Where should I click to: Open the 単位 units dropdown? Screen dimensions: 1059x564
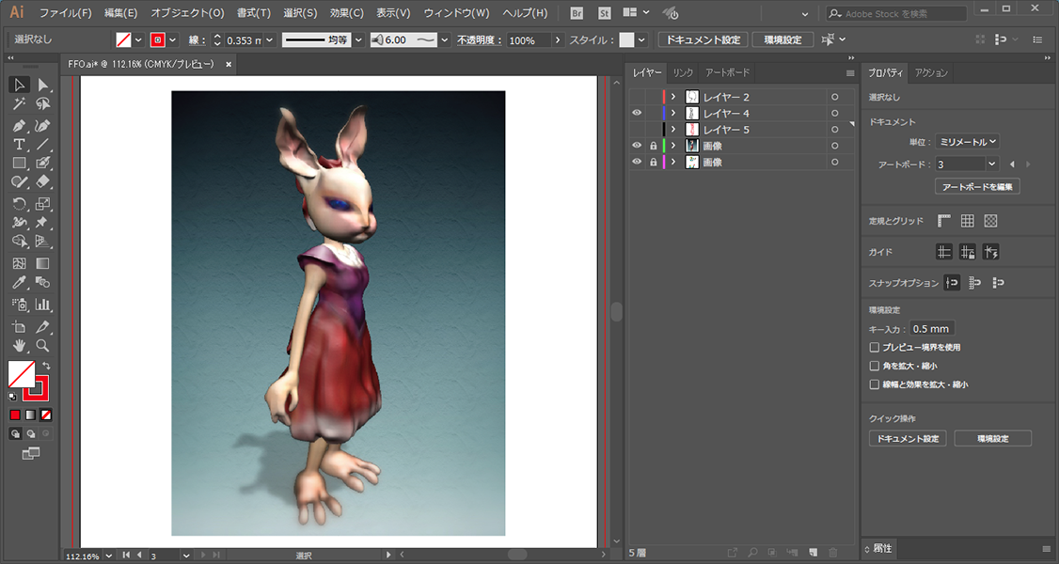(967, 142)
